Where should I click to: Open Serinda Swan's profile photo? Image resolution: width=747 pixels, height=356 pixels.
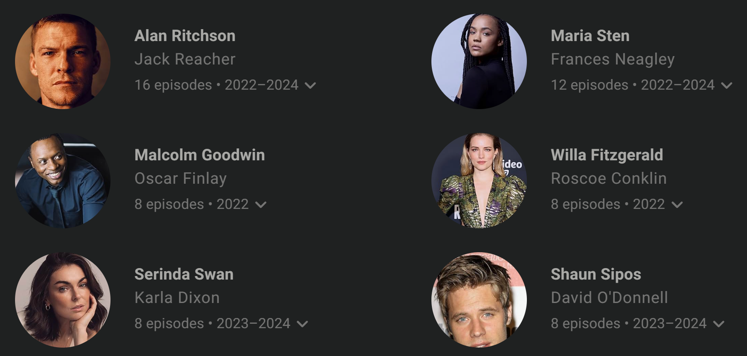63,300
